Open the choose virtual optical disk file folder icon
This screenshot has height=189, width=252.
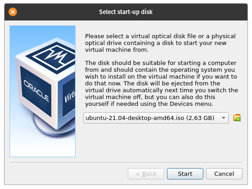coord(237,118)
